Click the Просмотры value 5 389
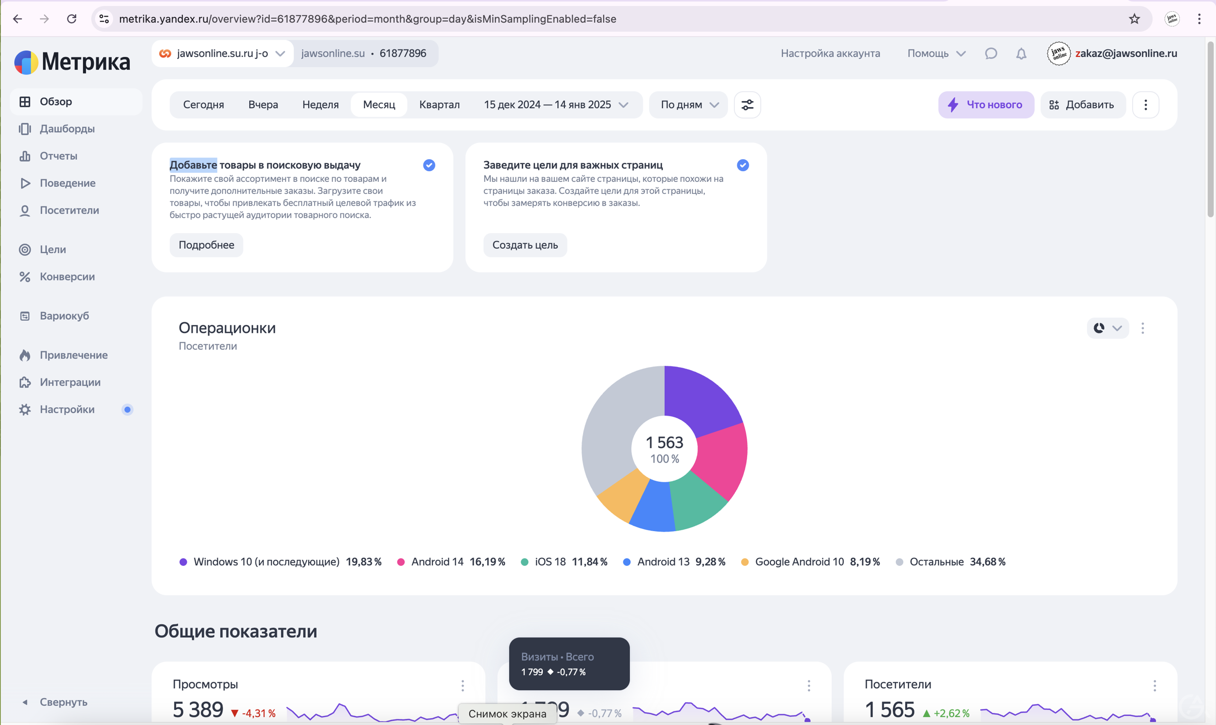Viewport: 1216px width, 725px height. (x=198, y=710)
